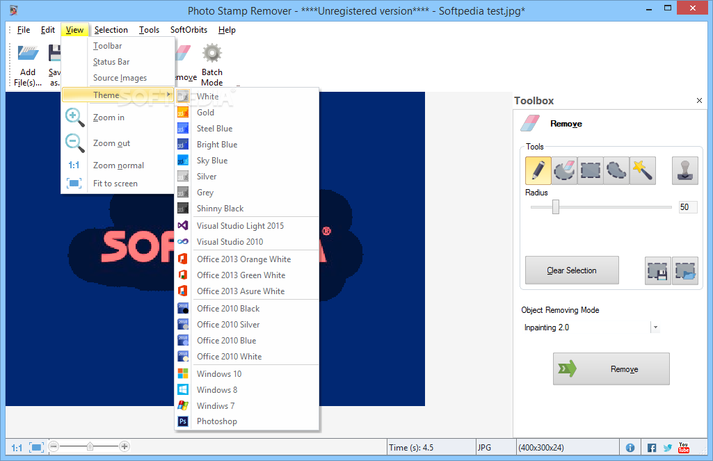Image resolution: width=713 pixels, height=461 pixels.
Task: Click Add File(s) toolbar icon
Action: pos(28,65)
